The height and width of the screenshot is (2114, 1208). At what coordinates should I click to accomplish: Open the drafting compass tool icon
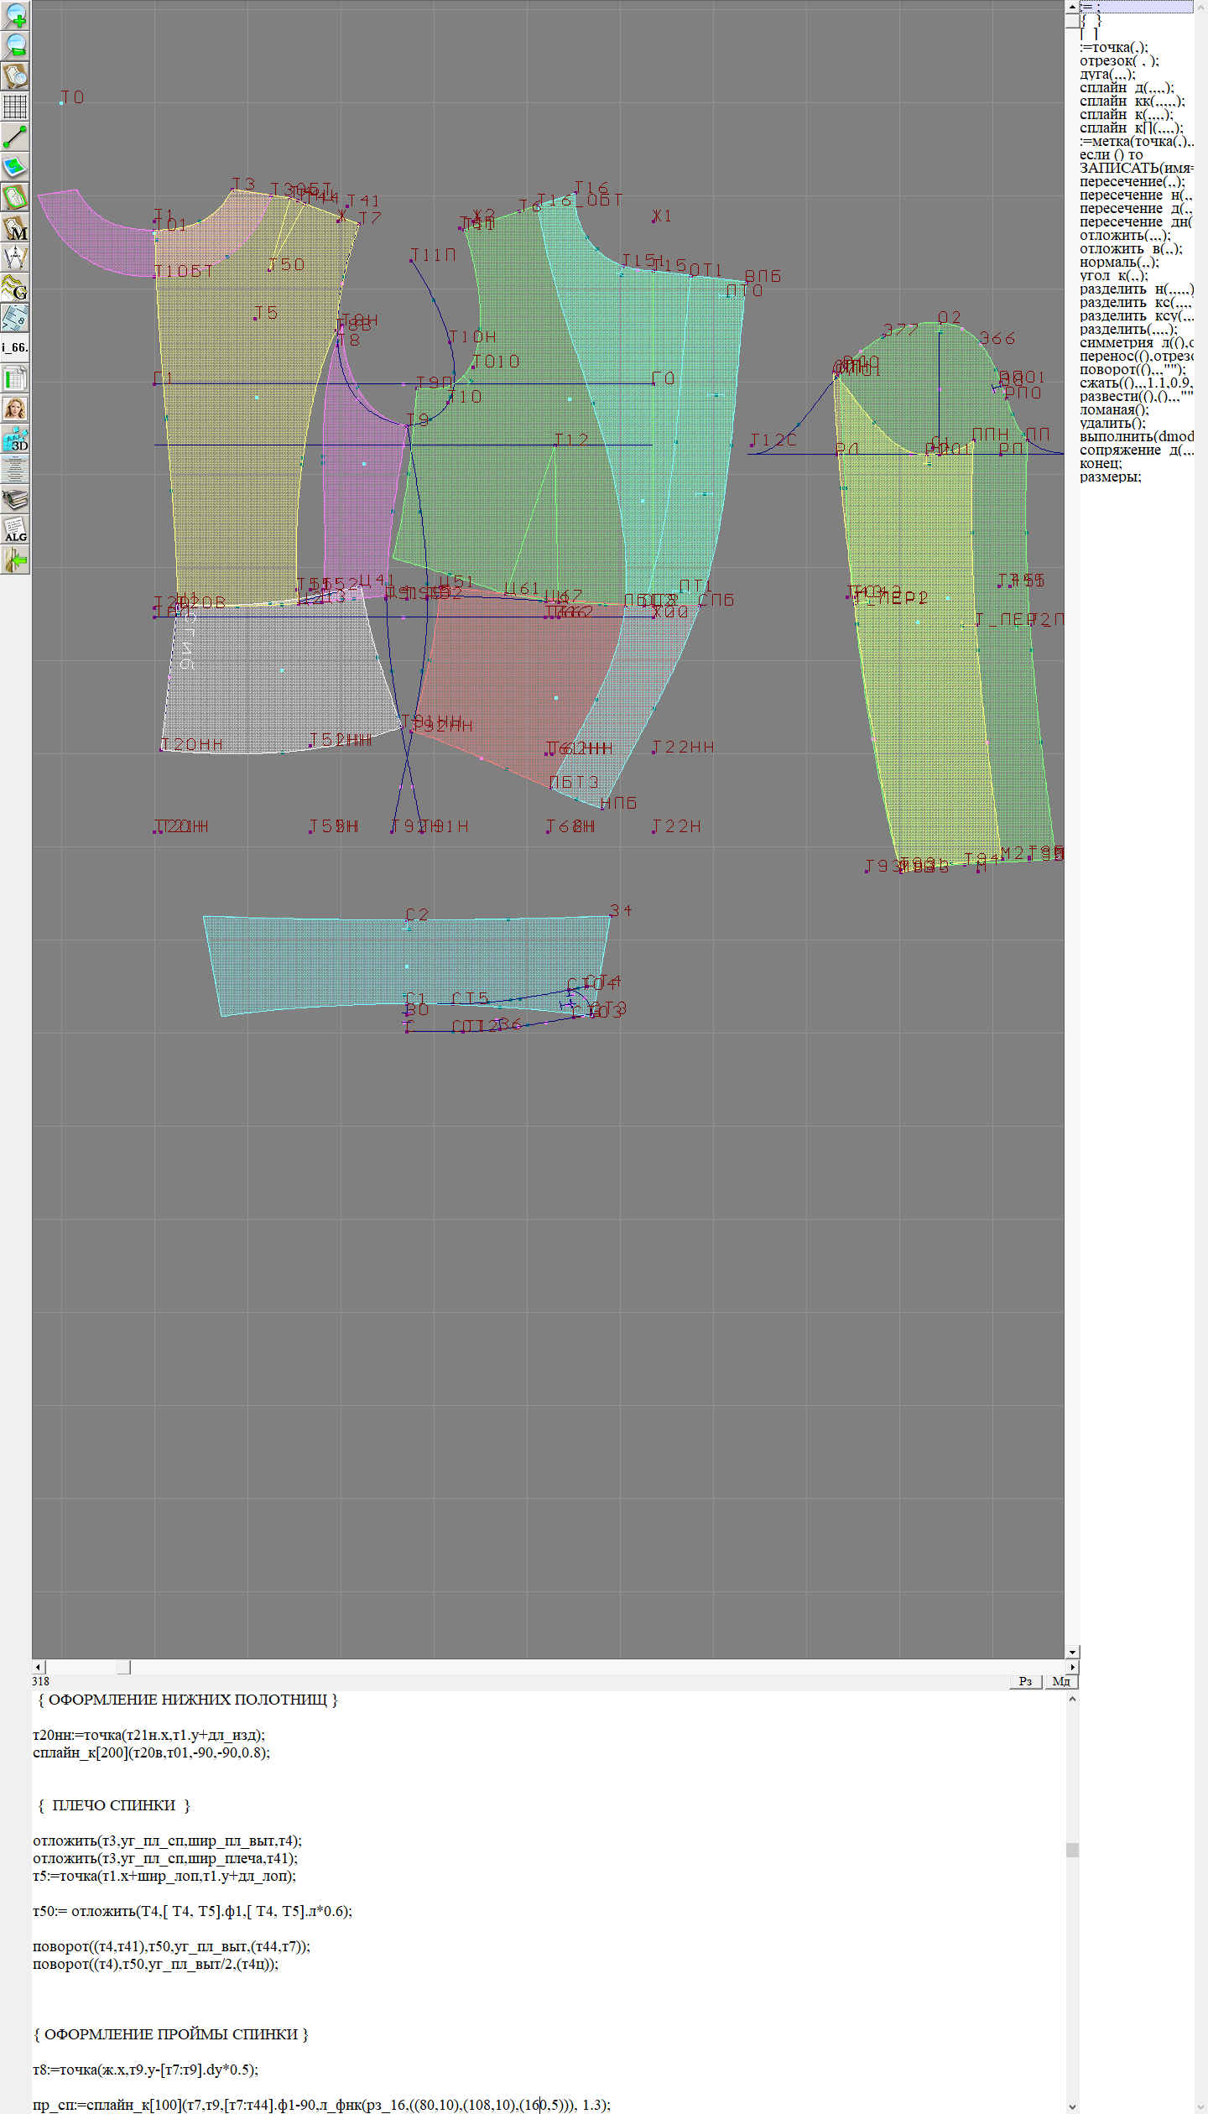point(15,258)
